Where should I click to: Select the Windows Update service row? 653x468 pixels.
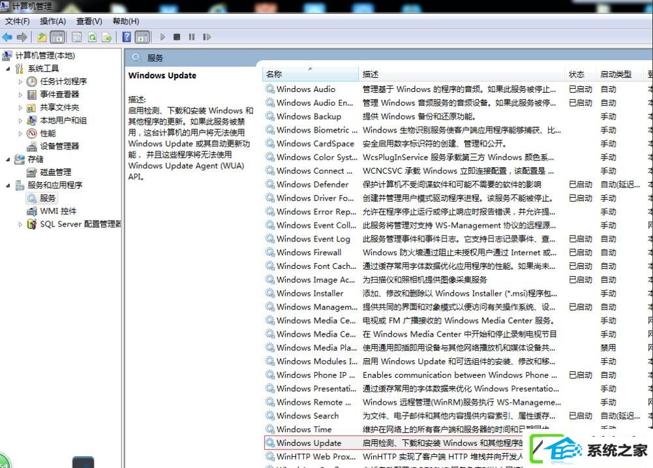pyautogui.click(x=393, y=443)
